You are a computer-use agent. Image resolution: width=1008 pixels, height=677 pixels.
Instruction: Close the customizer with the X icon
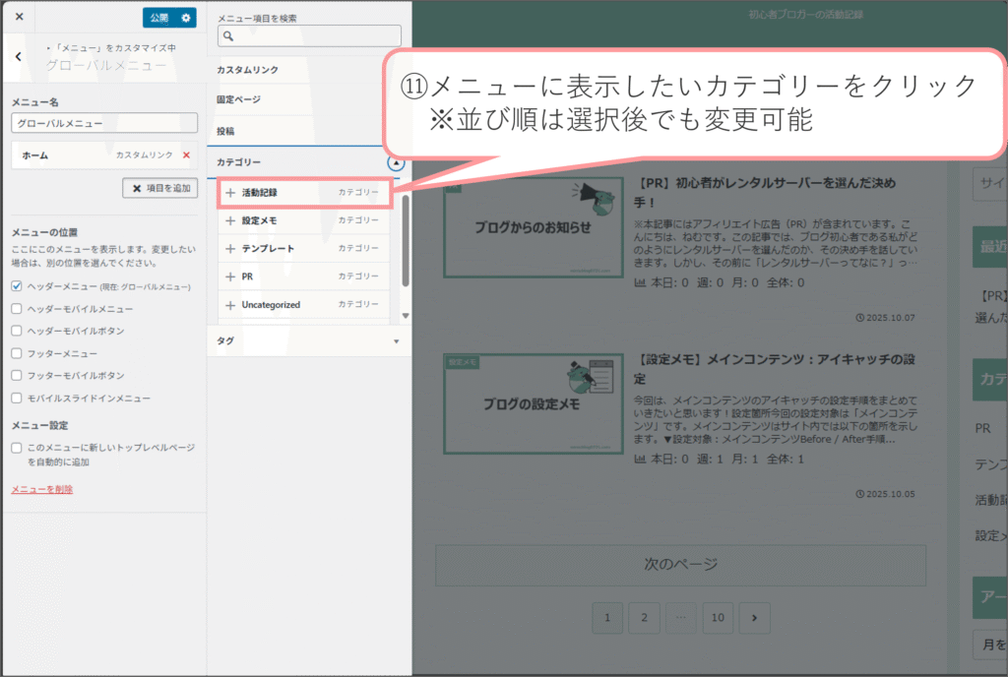coord(19,18)
